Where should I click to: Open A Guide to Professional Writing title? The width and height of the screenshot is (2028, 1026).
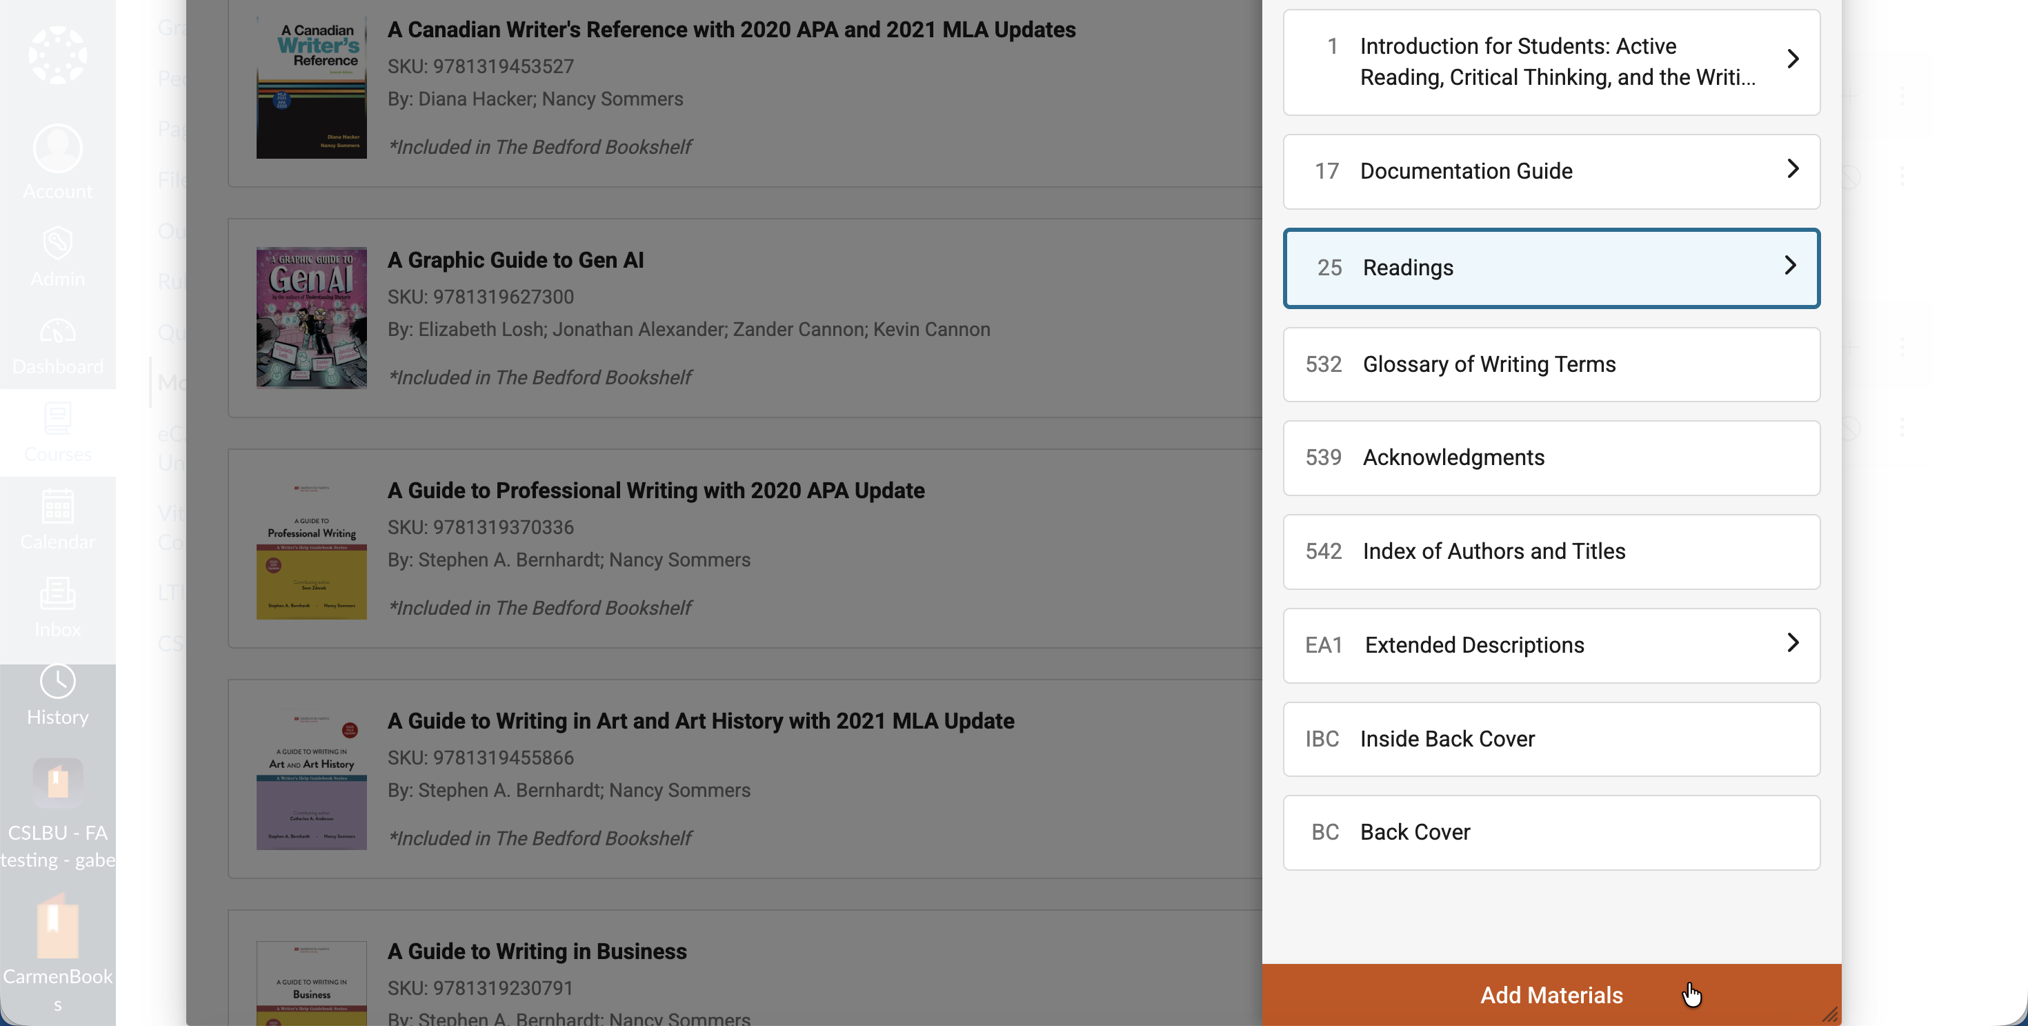(x=656, y=491)
